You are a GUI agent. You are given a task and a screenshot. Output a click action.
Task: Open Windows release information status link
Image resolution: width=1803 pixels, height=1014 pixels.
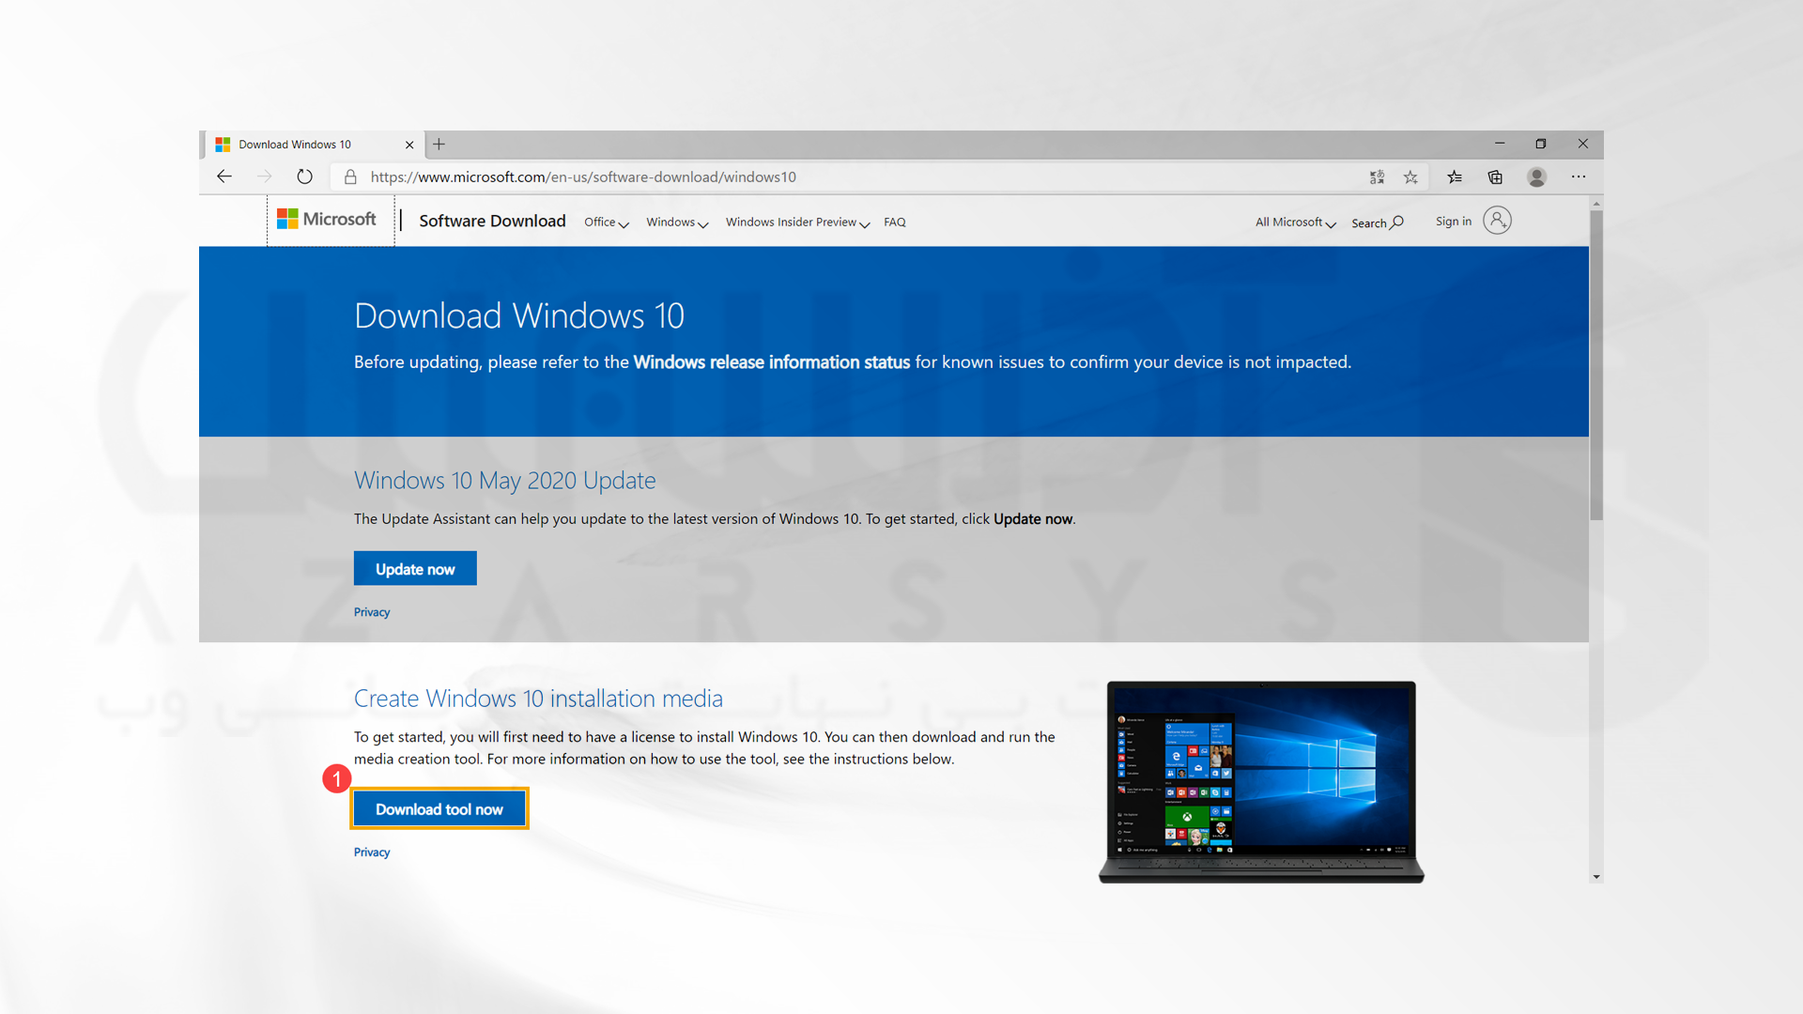pyautogui.click(x=771, y=362)
